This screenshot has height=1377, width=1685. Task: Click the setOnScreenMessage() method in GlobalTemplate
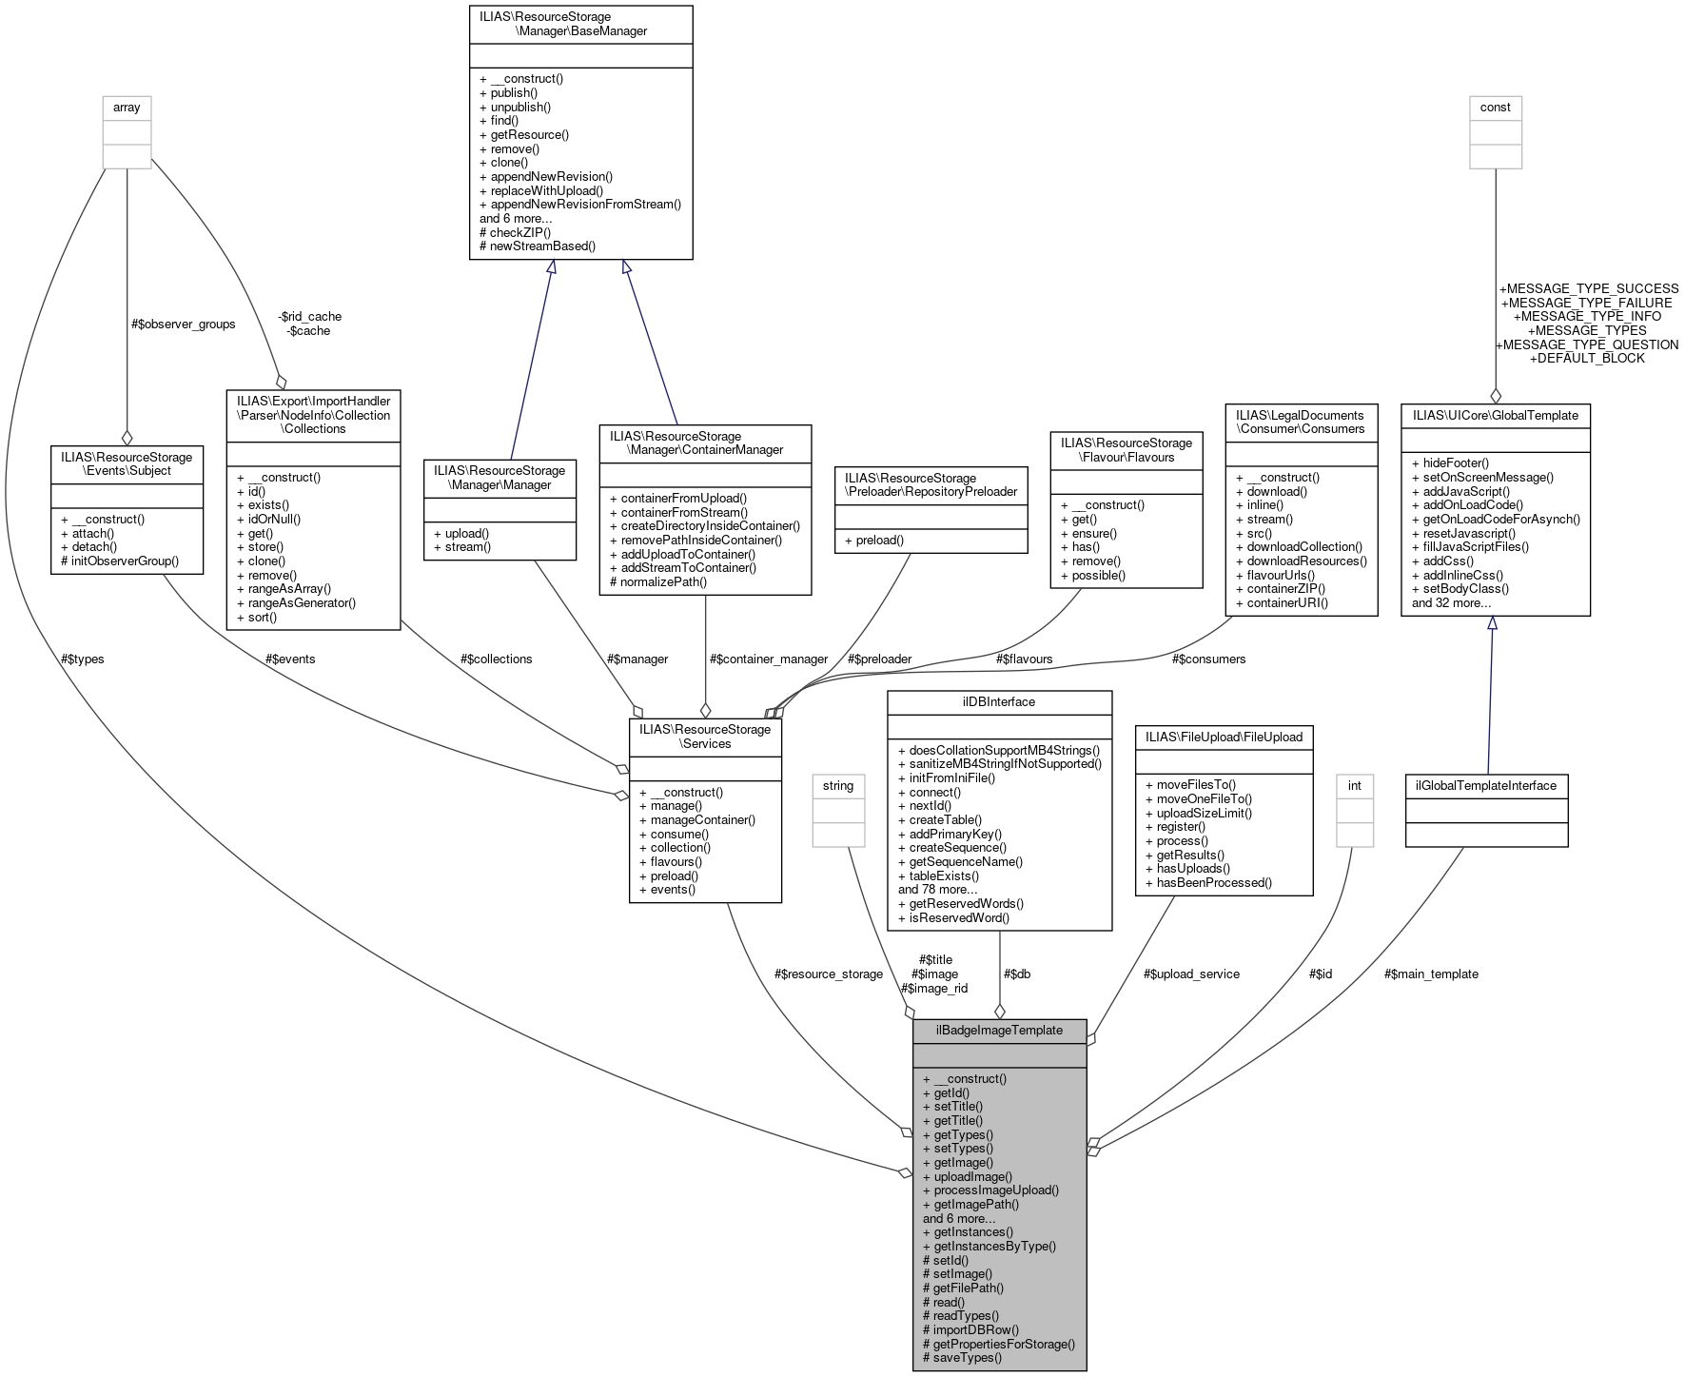(1482, 477)
